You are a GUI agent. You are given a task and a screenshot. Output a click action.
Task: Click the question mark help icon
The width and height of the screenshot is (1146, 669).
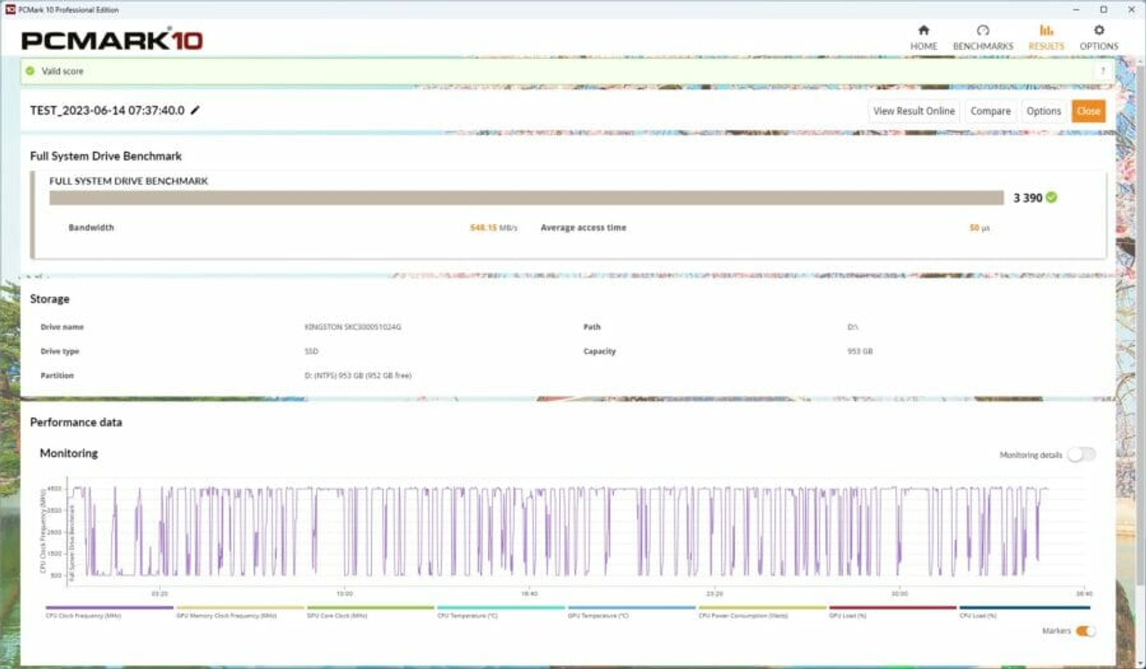click(1102, 71)
